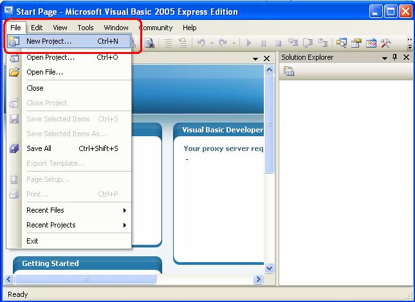Open the Community menu
The width and height of the screenshot is (415, 302).
click(156, 28)
